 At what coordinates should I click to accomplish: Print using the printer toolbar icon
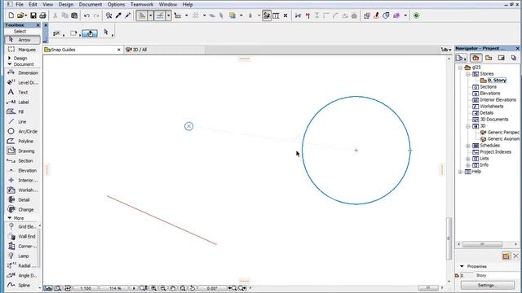pyautogui.click(x=42, y=15)
